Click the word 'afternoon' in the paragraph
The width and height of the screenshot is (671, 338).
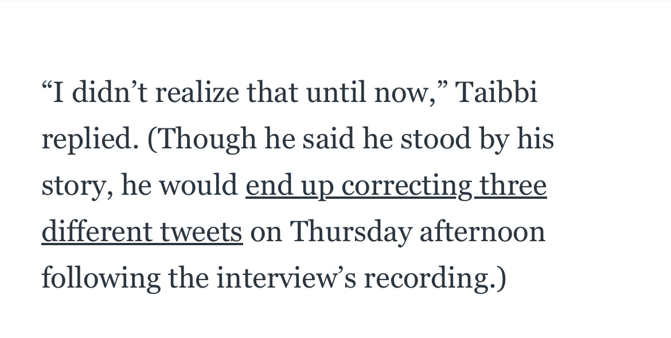click(x=482, y=232)
